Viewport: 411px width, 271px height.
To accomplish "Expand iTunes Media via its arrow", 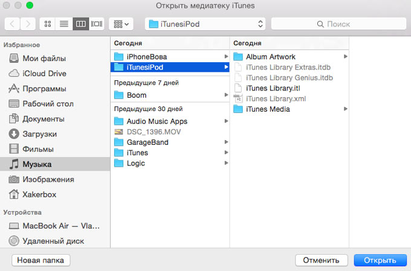I will coord(346,109).
